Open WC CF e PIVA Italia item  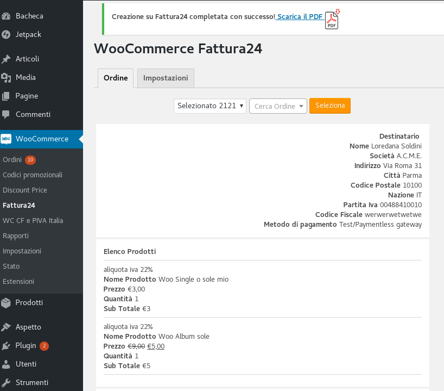33,221
